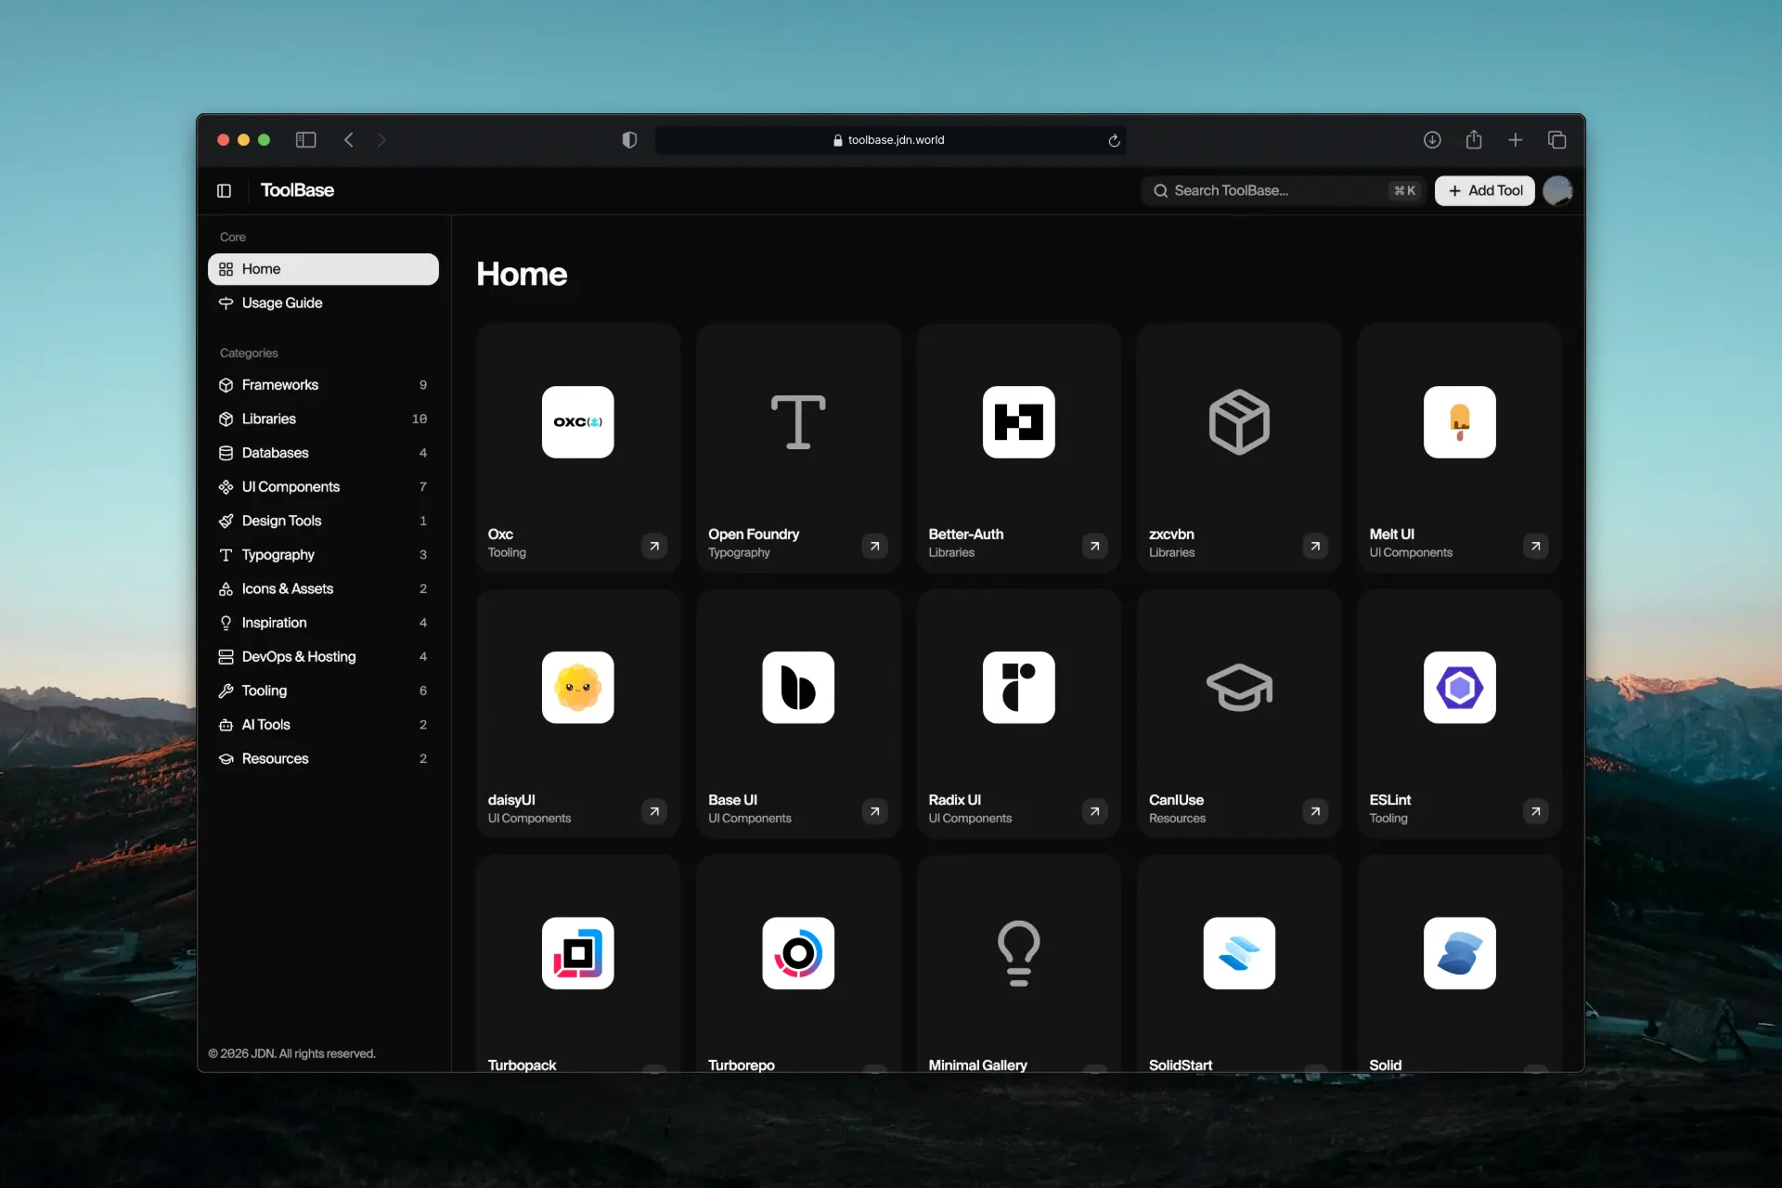This screenshot has height=1188, width=1782.
Task: Open Oxc external link arrow
Action: [654, 546]
